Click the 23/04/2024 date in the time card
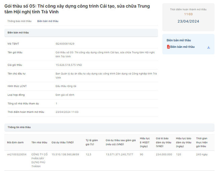The image size is (215, 171). 188,21
